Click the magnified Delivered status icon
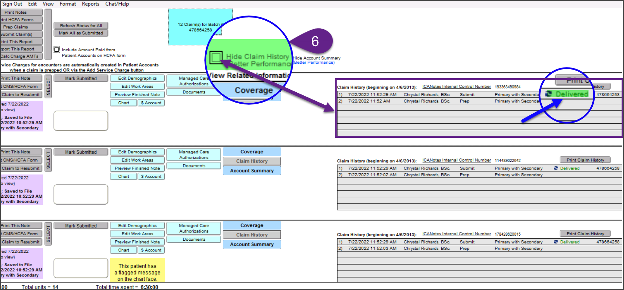This screenshot has width=624, height=290. pyautogui.click(x=549, y=94)
